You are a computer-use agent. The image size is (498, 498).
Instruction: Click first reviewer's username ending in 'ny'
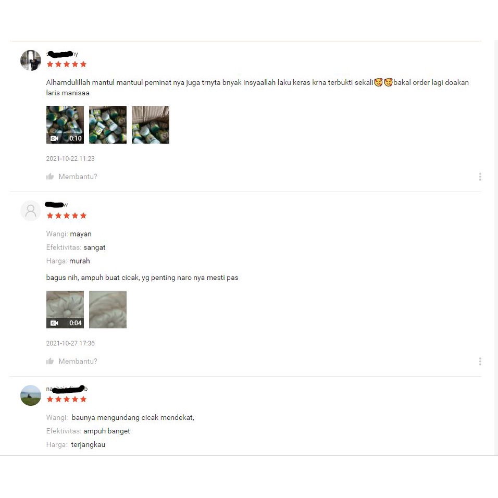[62, 54]
